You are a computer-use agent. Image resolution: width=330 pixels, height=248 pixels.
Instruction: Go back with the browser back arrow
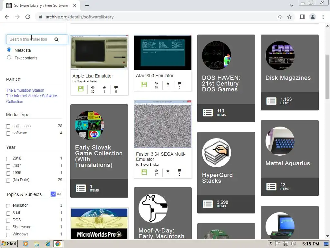click(x=7, y=17)
